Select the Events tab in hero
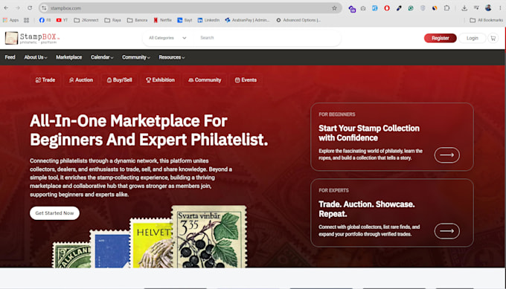 [x=246, y=80]
